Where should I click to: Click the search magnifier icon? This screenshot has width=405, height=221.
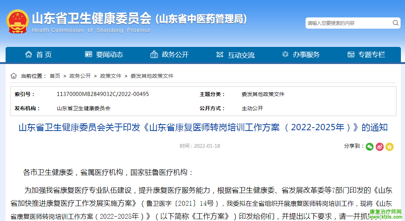tap(395, 23)
